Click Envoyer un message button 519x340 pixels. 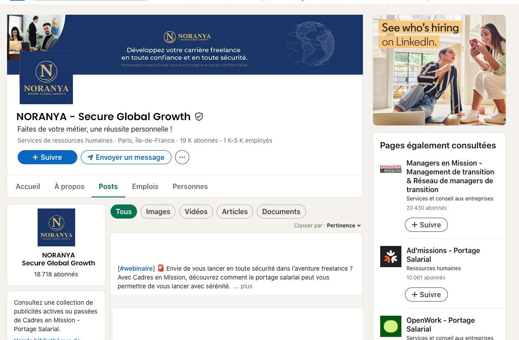click(x=126, y=157)
